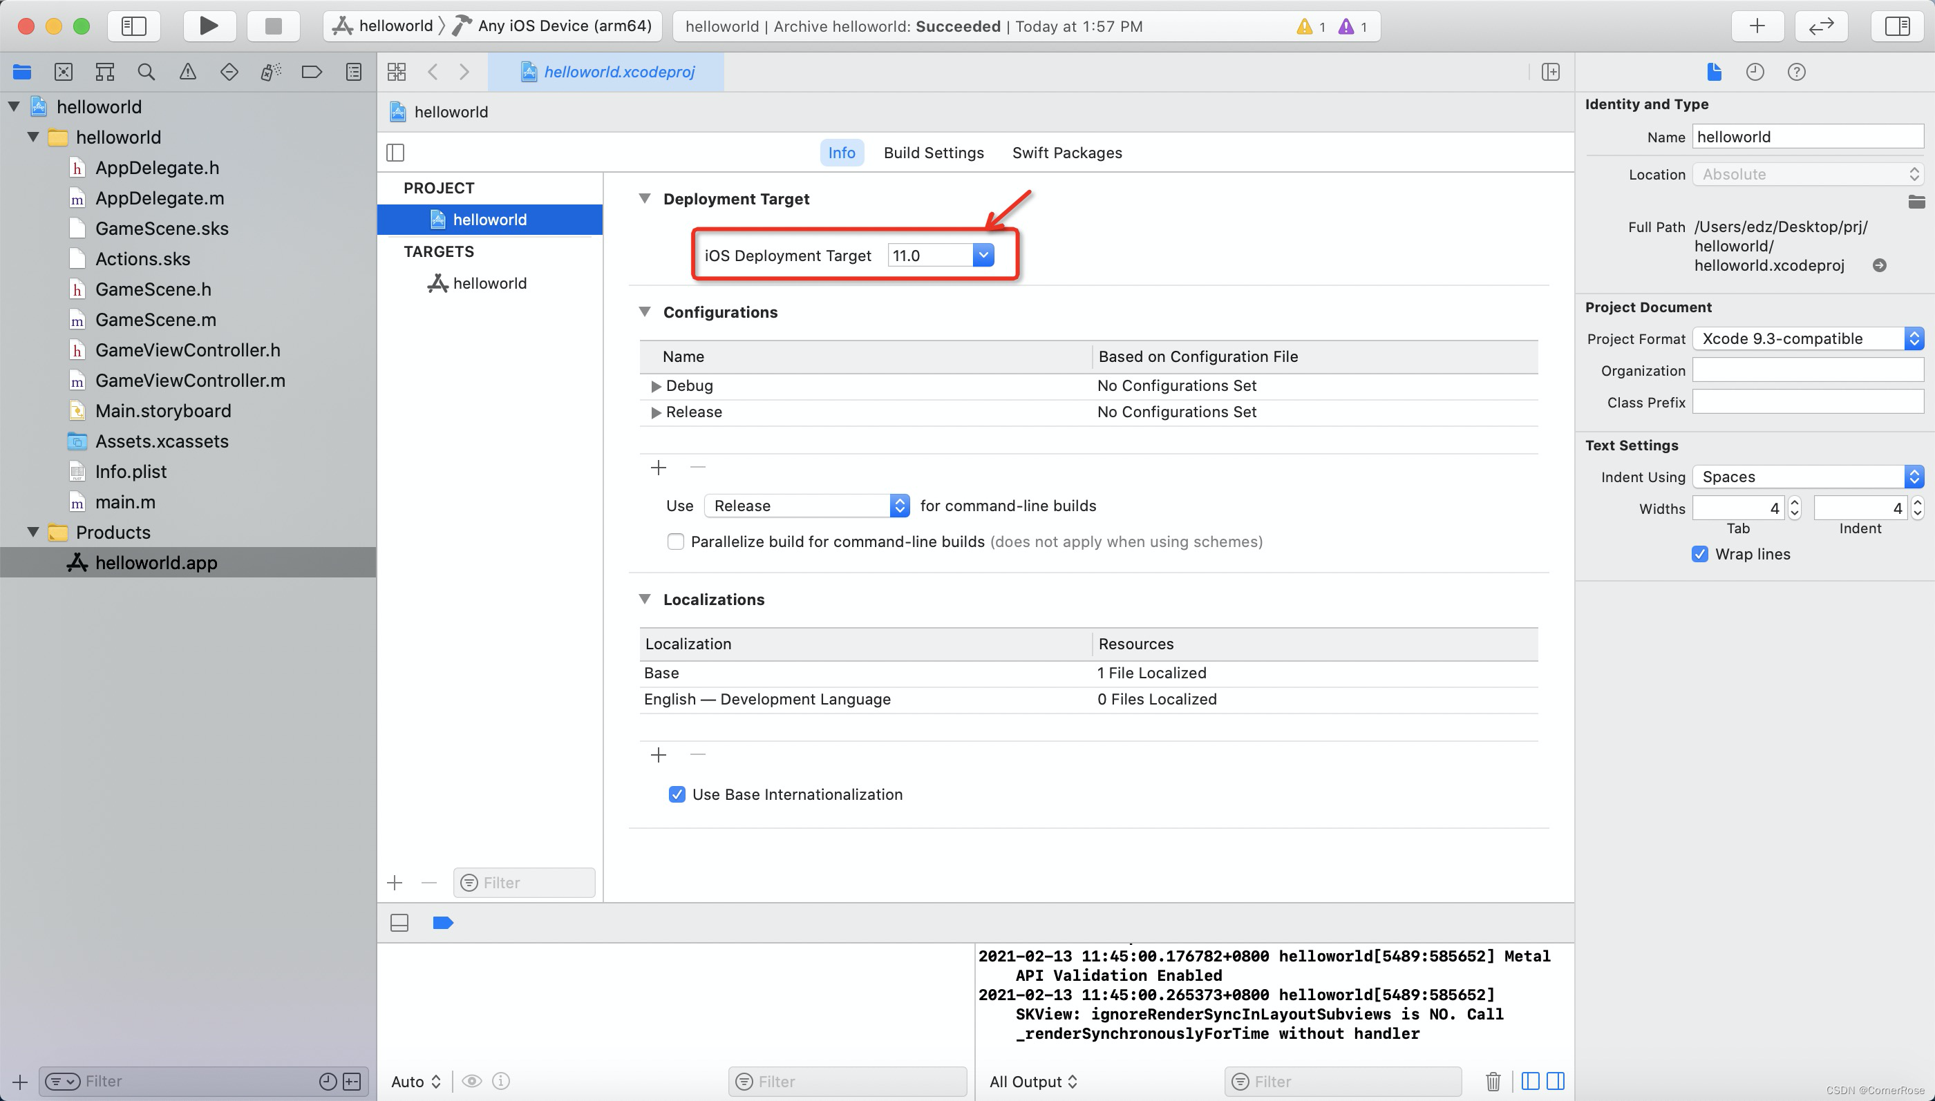Toggle the Wrap lines checkbox
Image resolution: width=1935 pixels, height=1101 pixels.
pyautogui.click(x=1699, y=553)
